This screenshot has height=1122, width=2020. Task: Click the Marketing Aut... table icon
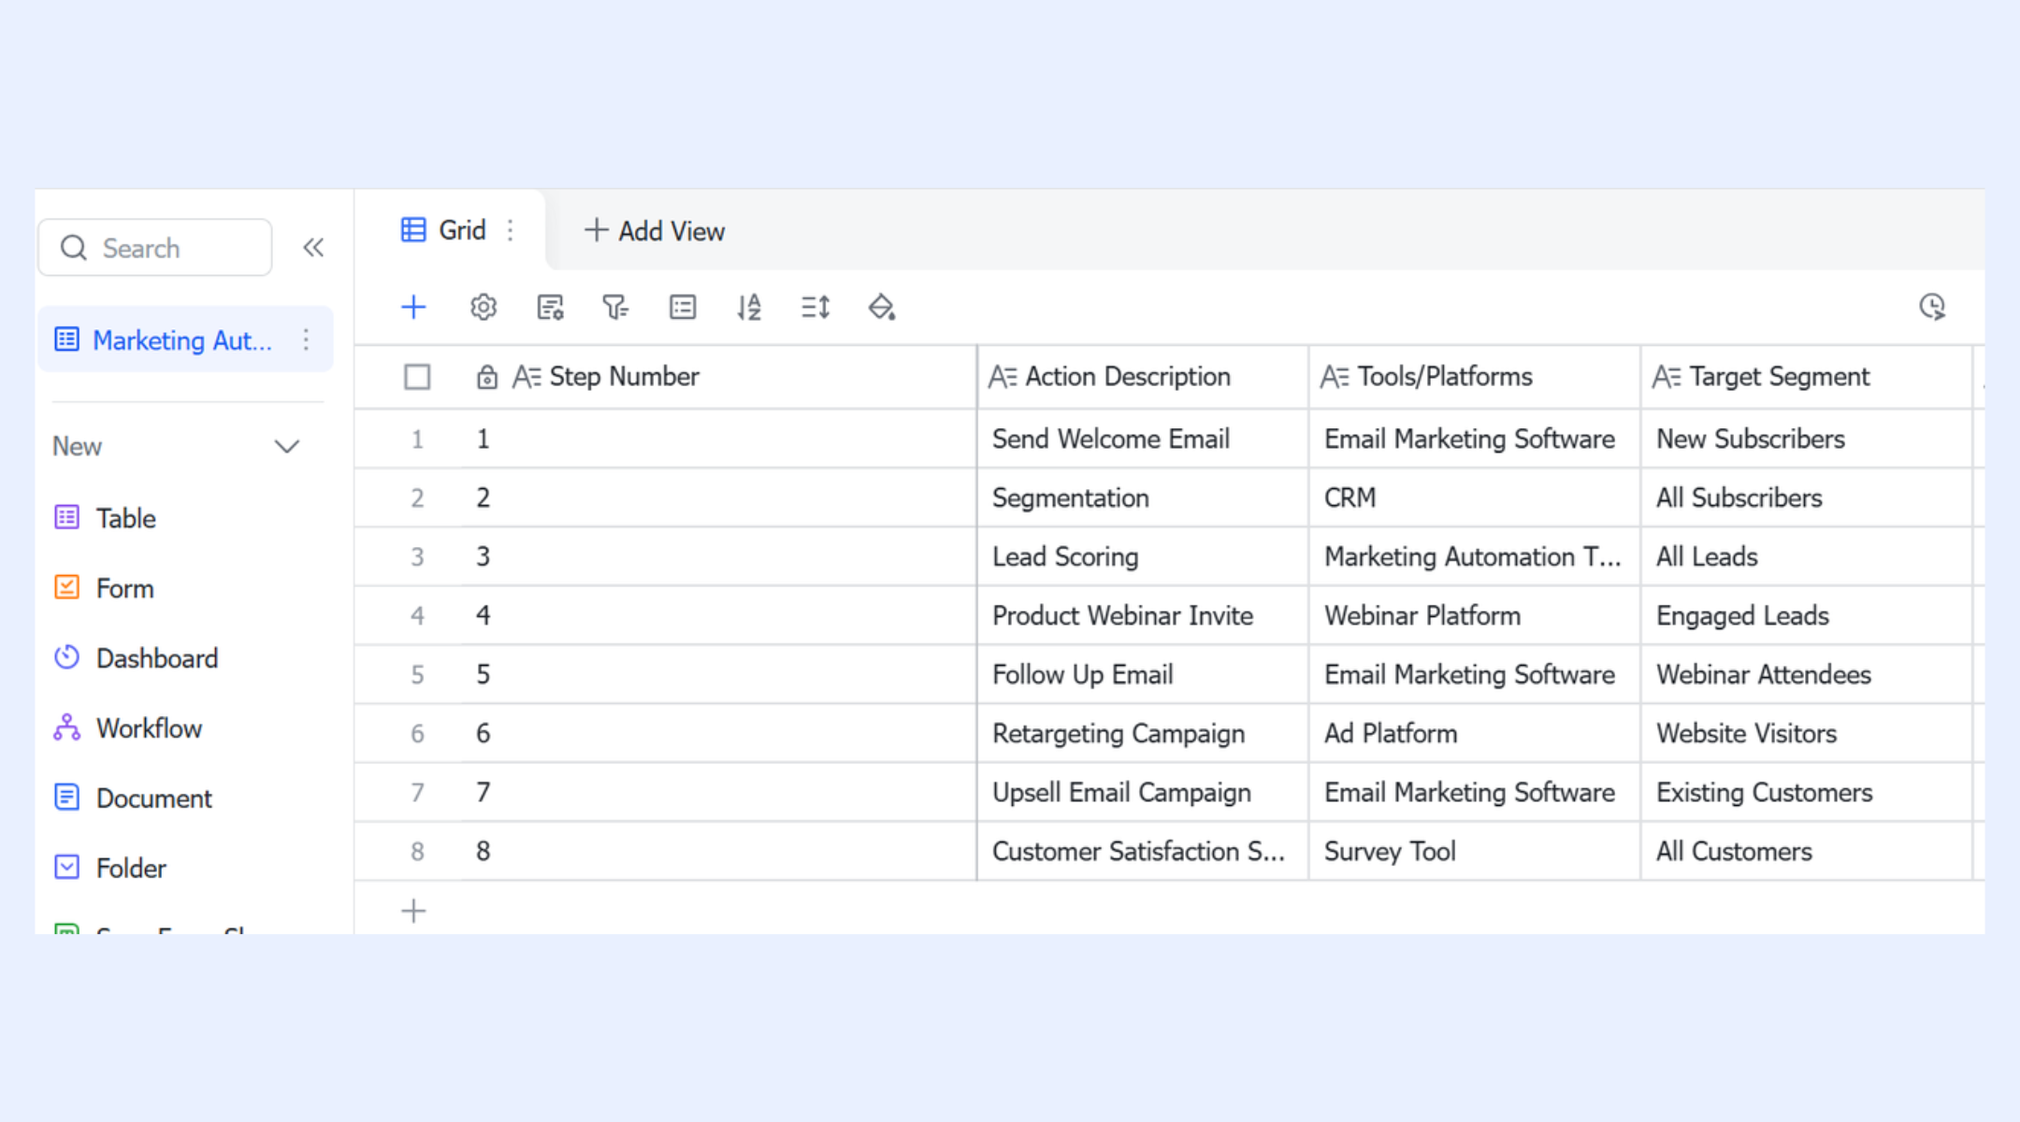[x=67, y=339]
